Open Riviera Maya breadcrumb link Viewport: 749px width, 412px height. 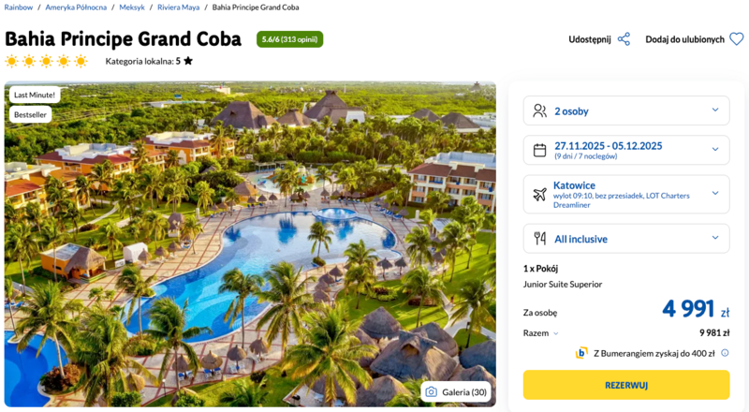[178, 7]
